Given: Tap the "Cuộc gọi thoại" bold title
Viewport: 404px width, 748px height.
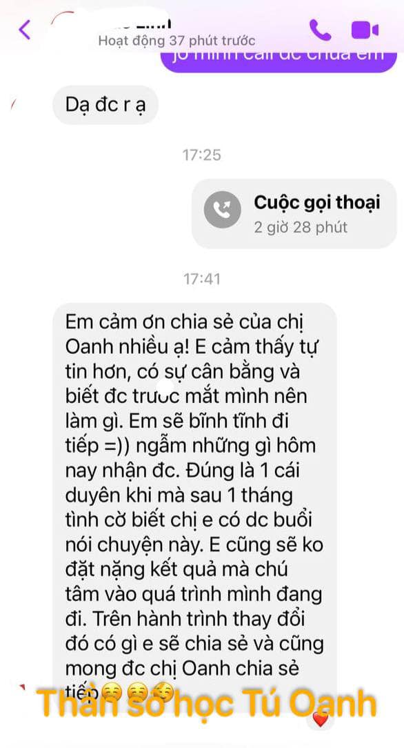Looking at the screenshot, I should (317, 203).
